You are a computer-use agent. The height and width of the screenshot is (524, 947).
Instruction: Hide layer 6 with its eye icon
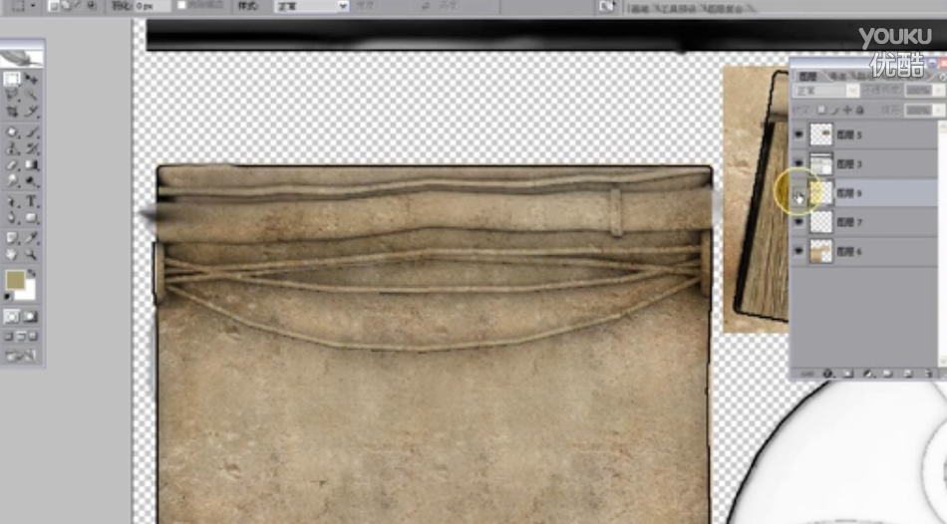(x=798, y=251)
